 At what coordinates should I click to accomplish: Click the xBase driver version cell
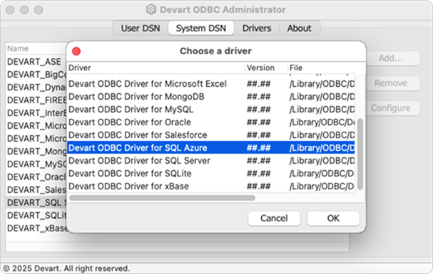[x=258, y=186]
